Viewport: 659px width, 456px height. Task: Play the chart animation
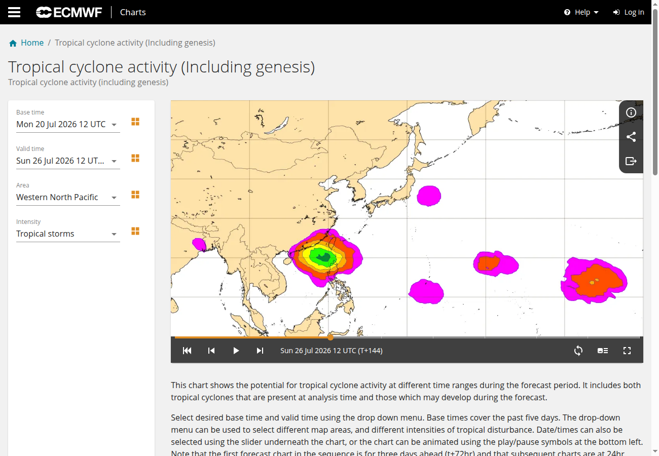(236, 351)
